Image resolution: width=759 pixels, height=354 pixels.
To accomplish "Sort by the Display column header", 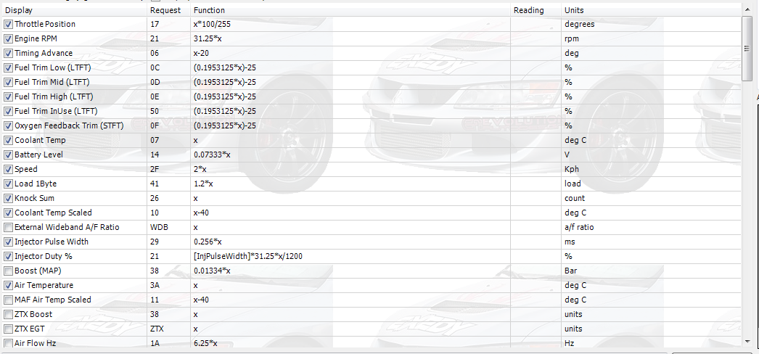I will [73, 10].
